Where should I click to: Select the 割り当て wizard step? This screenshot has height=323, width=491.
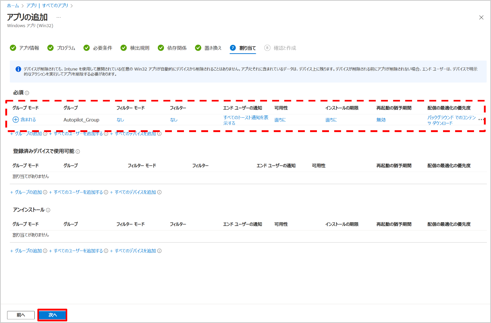(x=243, y=48)
